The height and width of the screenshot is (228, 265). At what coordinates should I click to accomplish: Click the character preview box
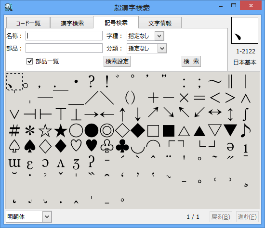tap(245, 30)
